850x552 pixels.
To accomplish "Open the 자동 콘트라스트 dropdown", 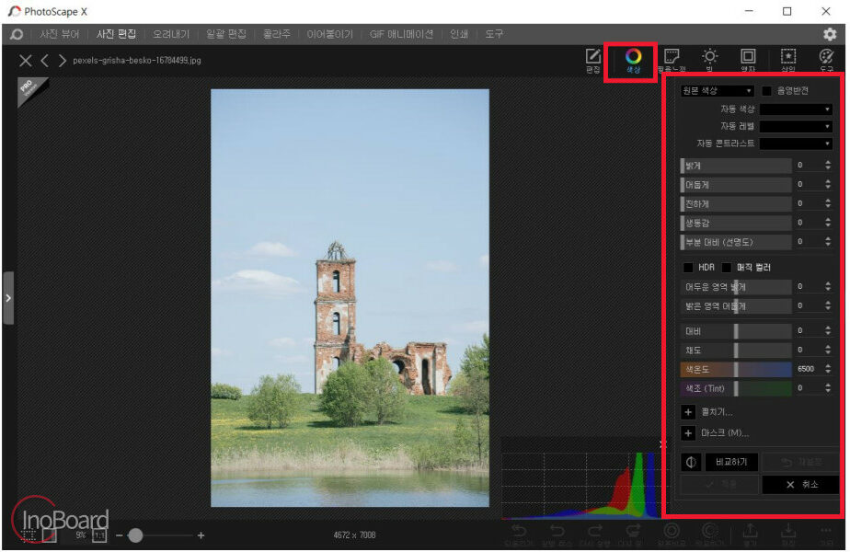I will (795, 144).
